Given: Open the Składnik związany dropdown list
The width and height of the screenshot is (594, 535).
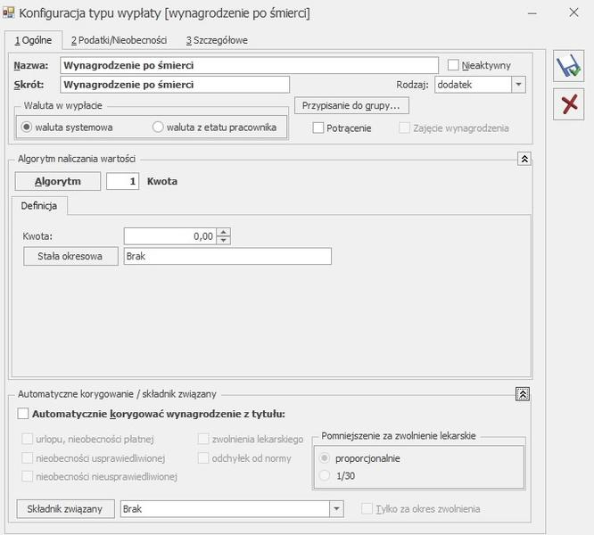Looking at the screenshot, I should click(336, 509).
